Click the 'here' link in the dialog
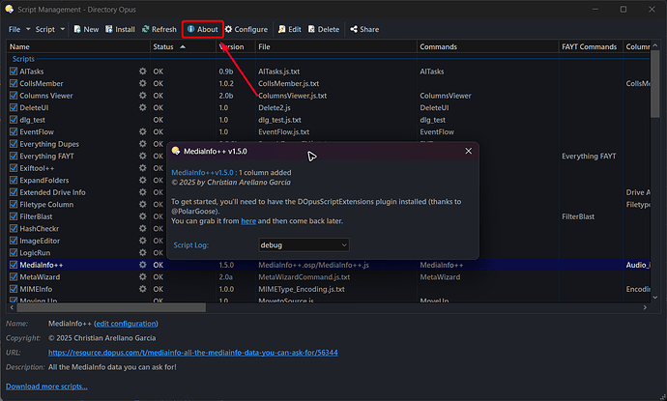 tap(248, 221)
